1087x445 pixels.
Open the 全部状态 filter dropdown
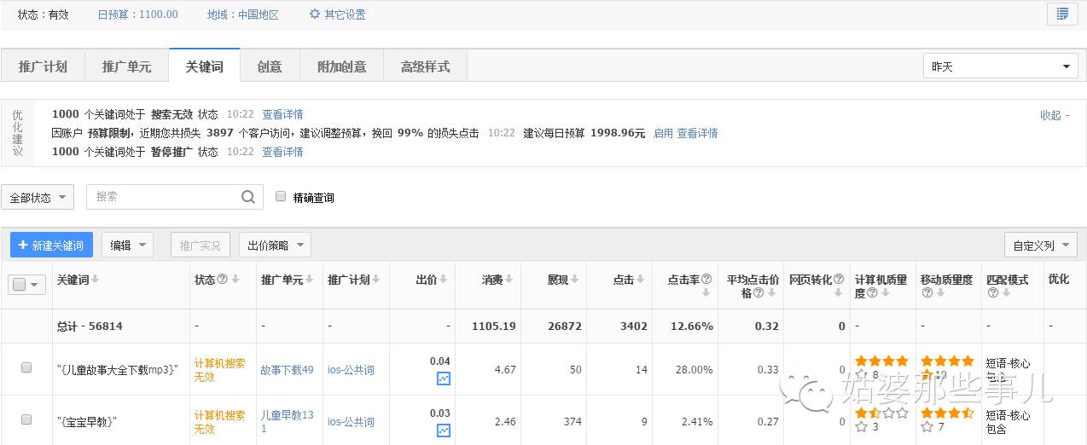pyautogui.click(x=38, y=198)
